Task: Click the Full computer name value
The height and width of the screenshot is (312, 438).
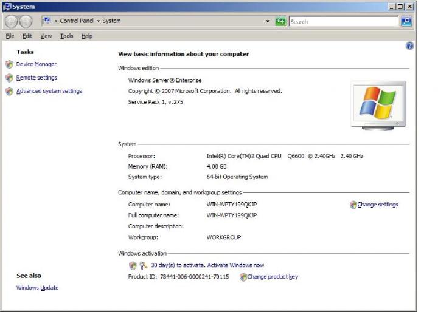Action: tap(232, 215)
